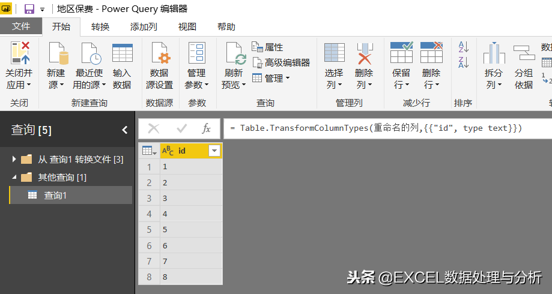Select cell with value 5
The image size is (552, 294).
[191, 230]
